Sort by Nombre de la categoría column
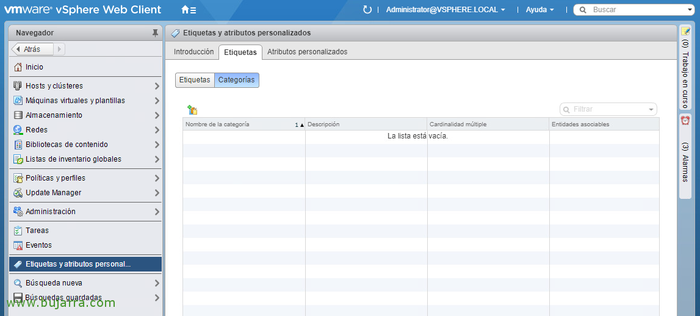Viewport: 700px width, 316px height. 244,124
